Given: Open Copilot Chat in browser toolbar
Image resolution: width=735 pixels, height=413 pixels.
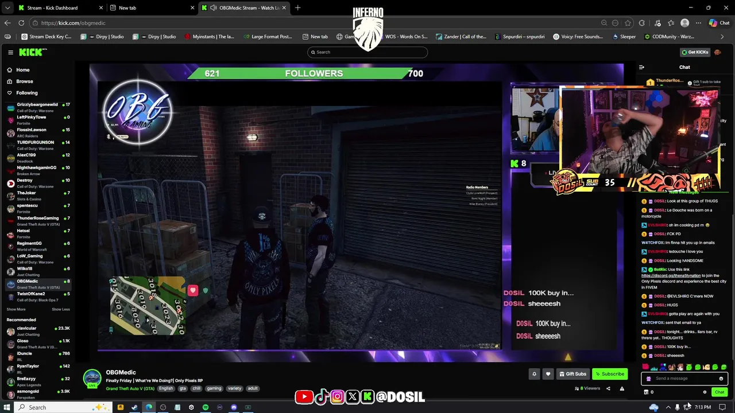Looking at the screenshot, I should point(719,23).
